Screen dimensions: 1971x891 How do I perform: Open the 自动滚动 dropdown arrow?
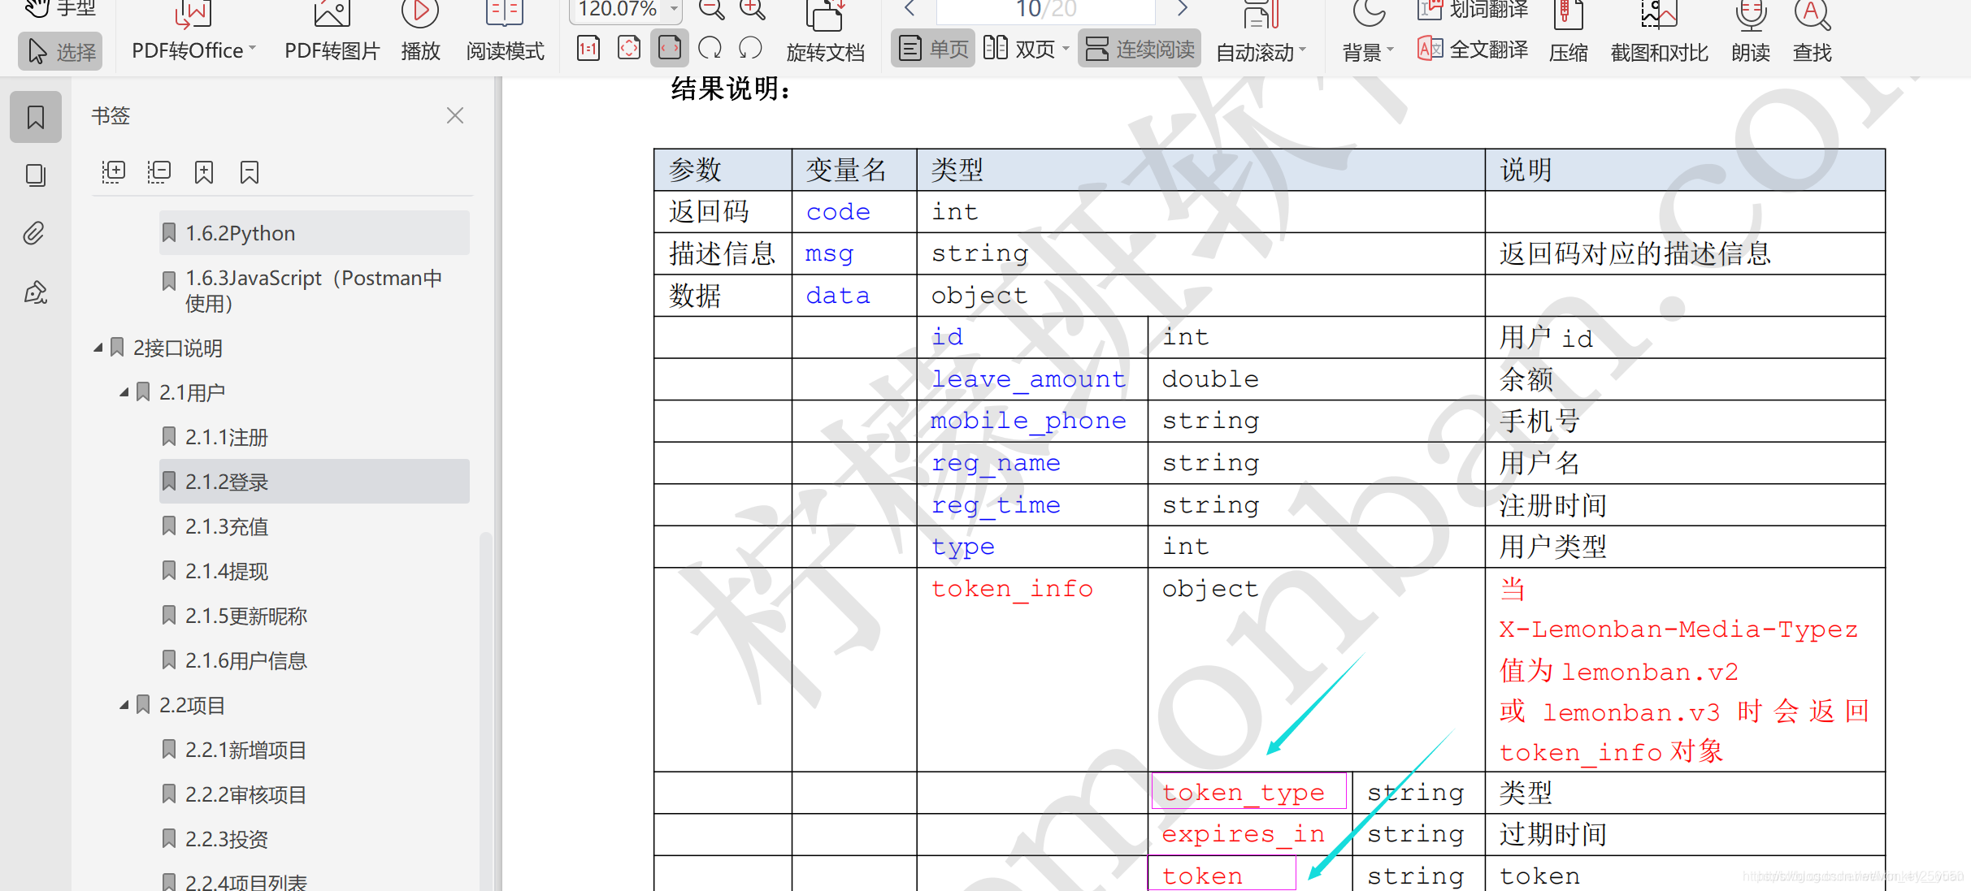point(1303,50)
